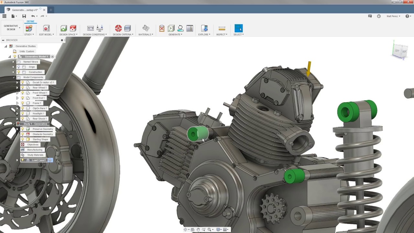Toggle visibility bulb for Ducati 2v motor

coord(23,83)
